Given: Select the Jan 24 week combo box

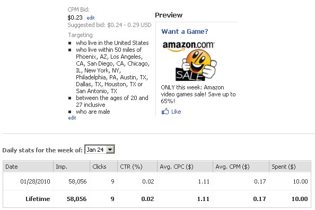Looking at the screenshot, I should (x=100, y=150).
